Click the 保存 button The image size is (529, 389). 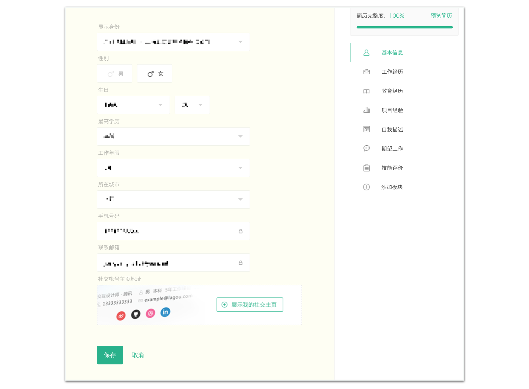pos(110,355)
